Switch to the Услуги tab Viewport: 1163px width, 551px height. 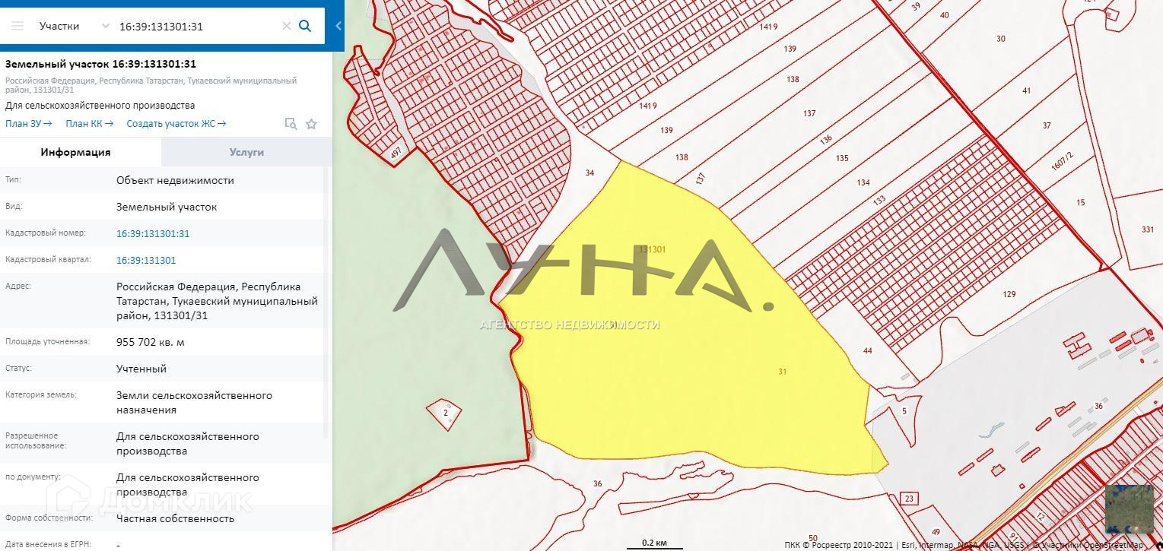[x=246, y=152]
